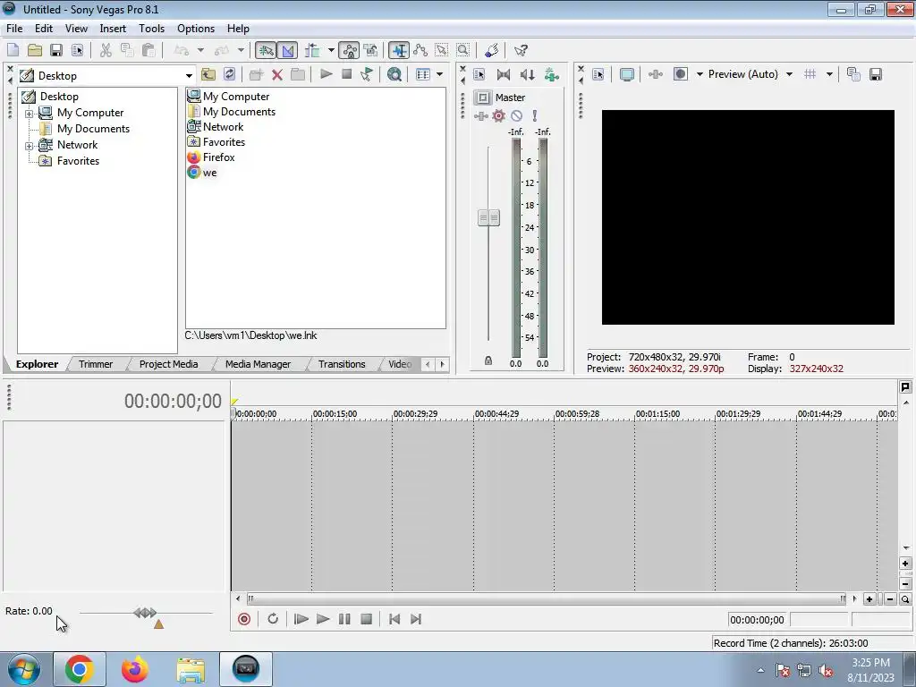Start preview in Explorer toolbar
The image size is (916, 687).
(326, 74)
